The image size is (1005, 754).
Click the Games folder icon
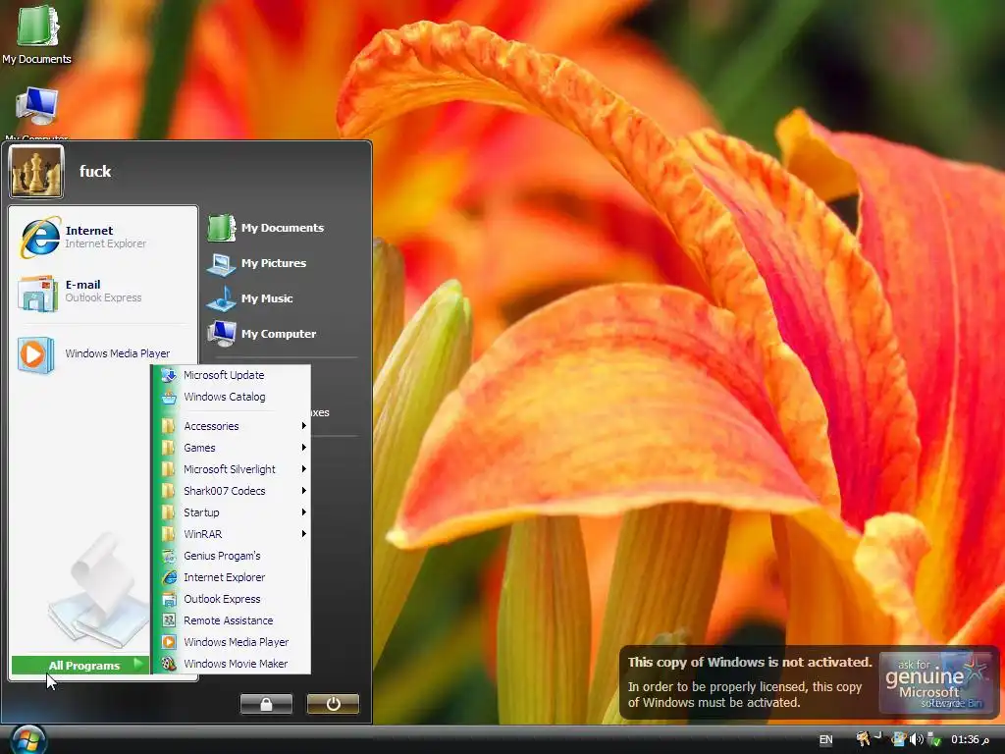169,448
